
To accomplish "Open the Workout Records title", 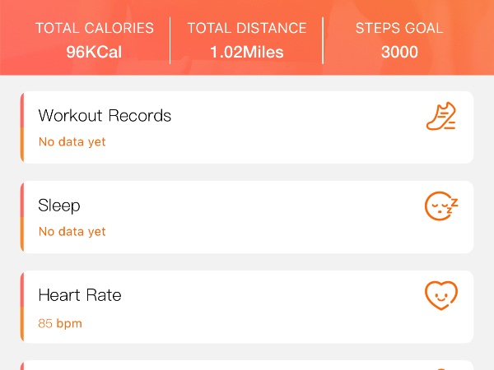I will click(x=105, y=115).
